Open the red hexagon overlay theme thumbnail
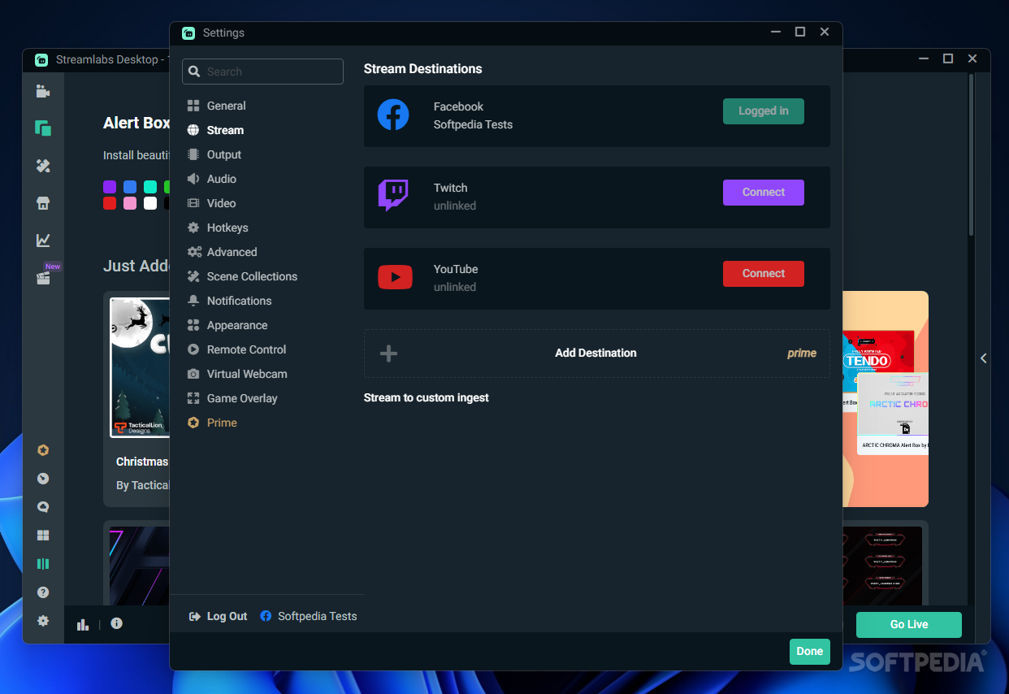This screenshot has width=1009, height=694. pos(884,566)
